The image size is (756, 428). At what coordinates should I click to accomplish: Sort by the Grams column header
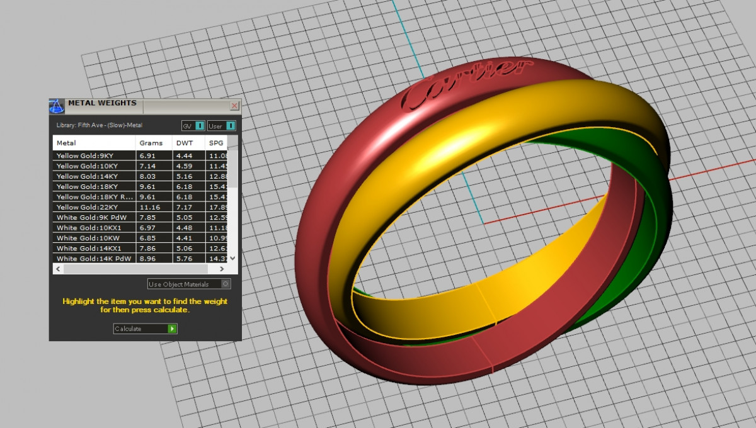point(151,143)
